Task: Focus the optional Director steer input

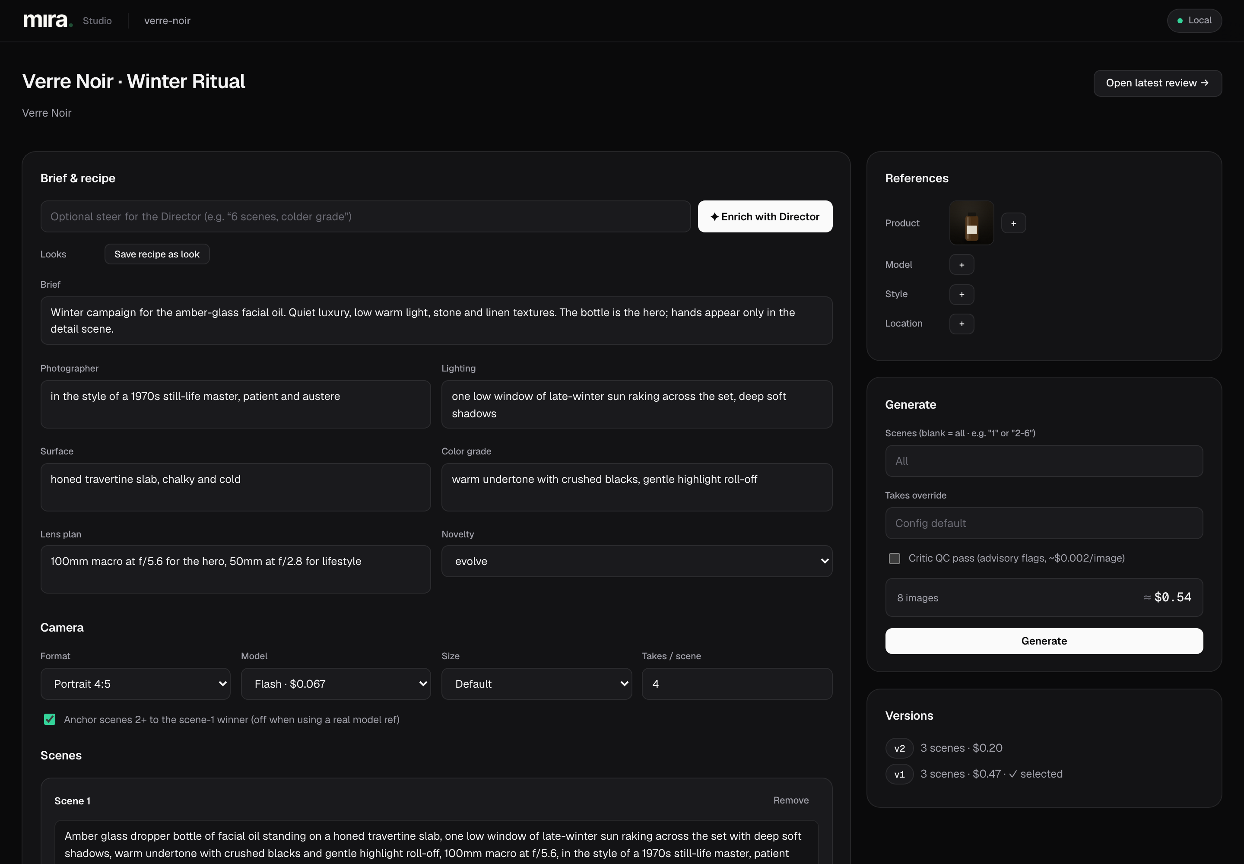Action: click(x=365, y=216)
